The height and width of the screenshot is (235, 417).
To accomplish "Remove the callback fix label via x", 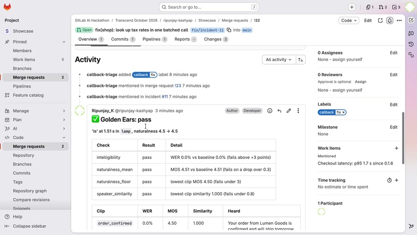I will pos(344,112).
